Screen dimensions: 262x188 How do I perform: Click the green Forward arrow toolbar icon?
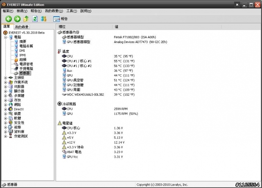click(x=17, y=19)
